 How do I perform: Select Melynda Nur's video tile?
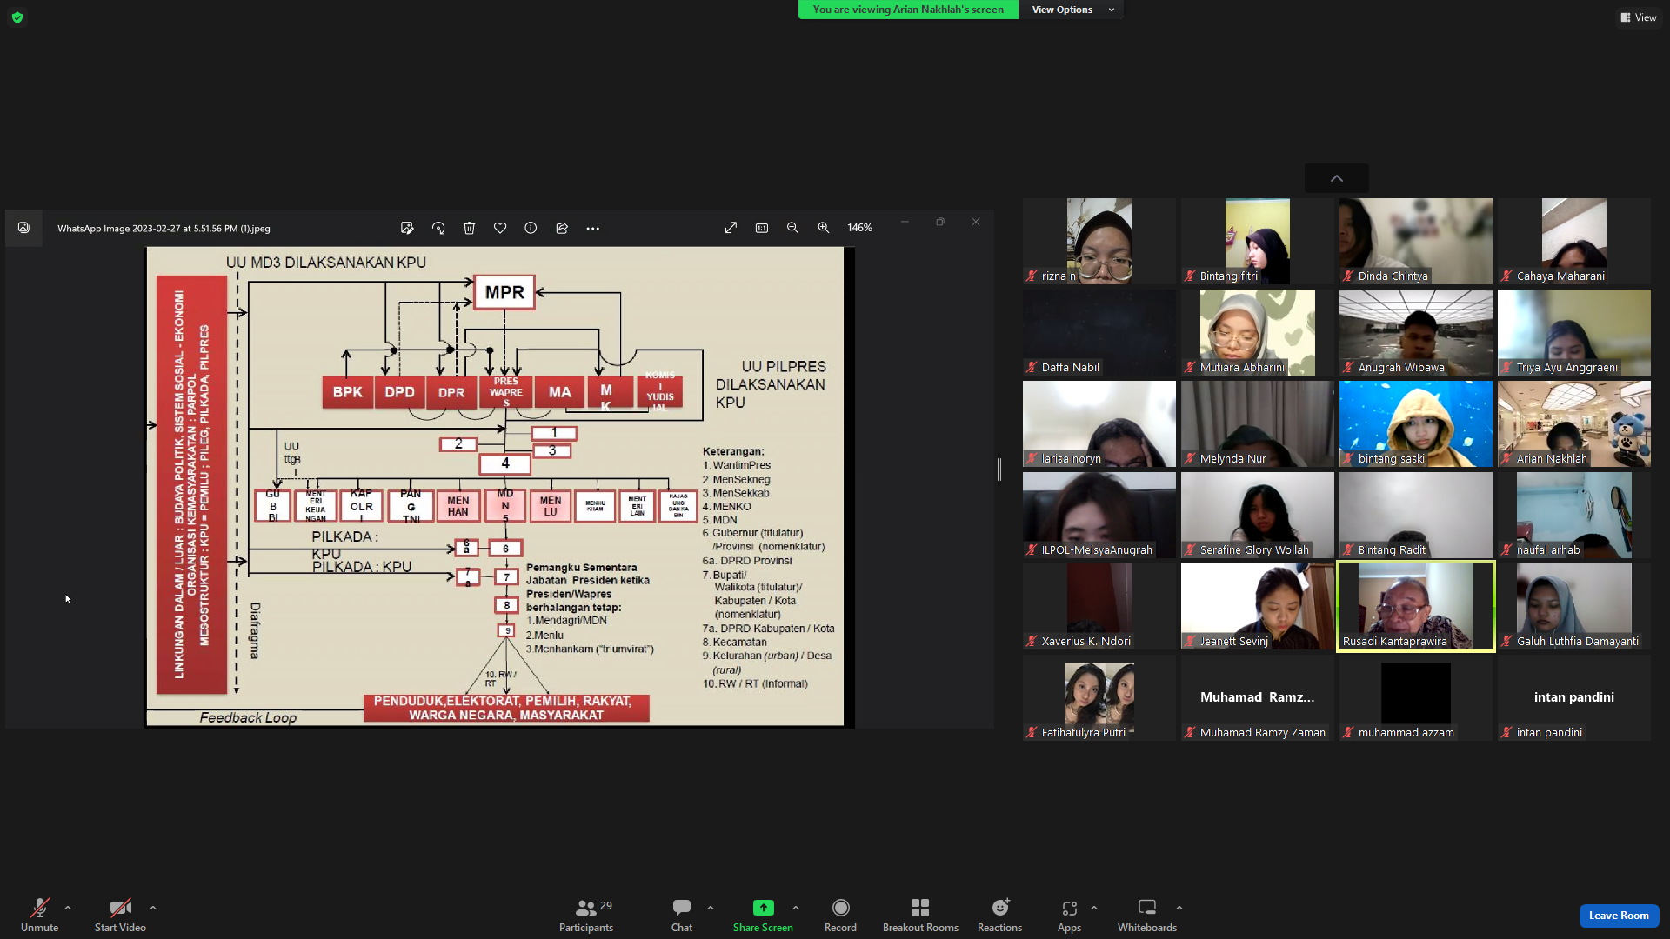point(1258,423)
